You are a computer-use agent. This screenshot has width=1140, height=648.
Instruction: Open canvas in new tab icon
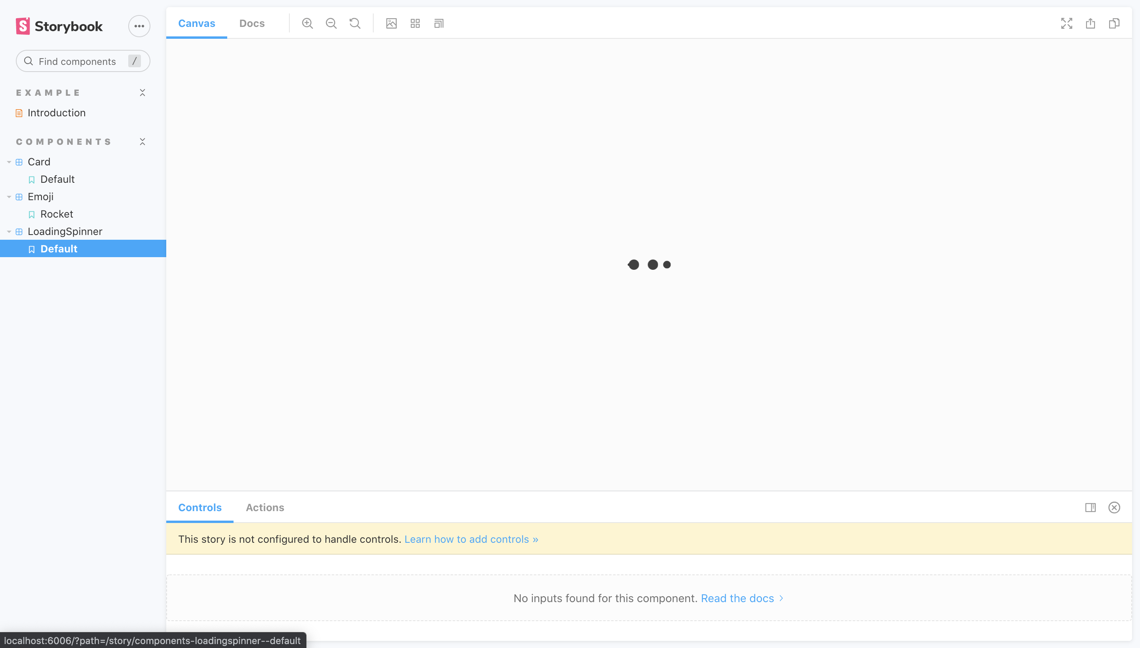point(1090,24)
